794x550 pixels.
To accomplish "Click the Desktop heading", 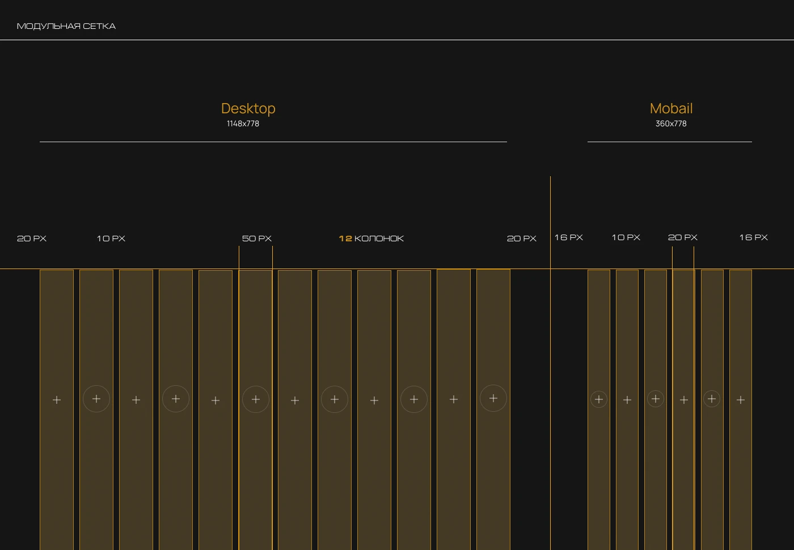I will tap(248, 108).
